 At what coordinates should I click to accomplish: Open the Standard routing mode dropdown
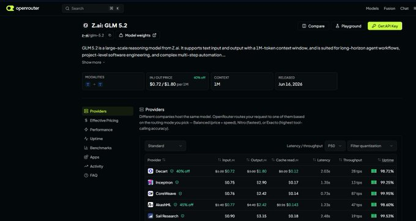pyautogui.click(x=165, y=146)
